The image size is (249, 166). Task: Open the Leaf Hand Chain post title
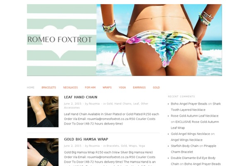pos(81,97)
